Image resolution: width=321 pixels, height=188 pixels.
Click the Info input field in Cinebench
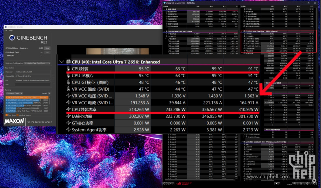[33, 85]
